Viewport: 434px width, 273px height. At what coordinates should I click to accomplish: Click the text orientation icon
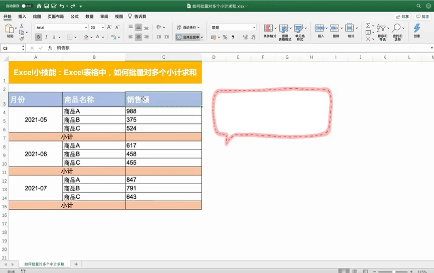click(x=159, y=27)
